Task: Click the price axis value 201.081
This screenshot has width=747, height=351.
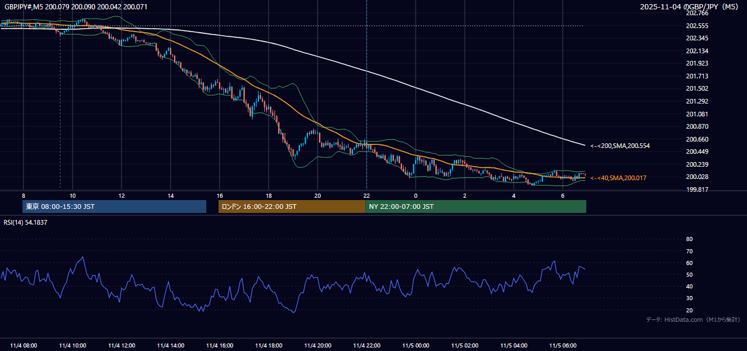Action: pos(697,114)
